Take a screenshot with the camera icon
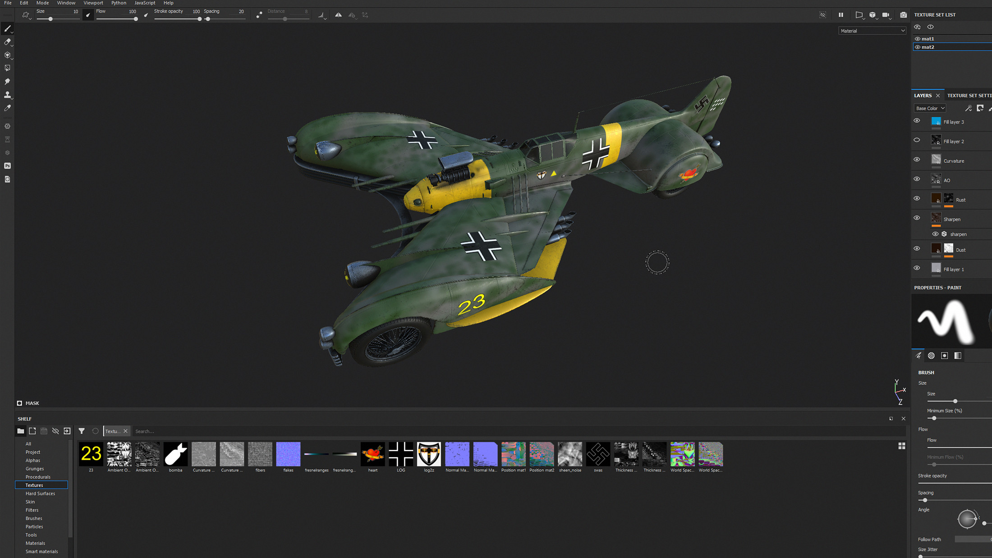 point(903,15)
